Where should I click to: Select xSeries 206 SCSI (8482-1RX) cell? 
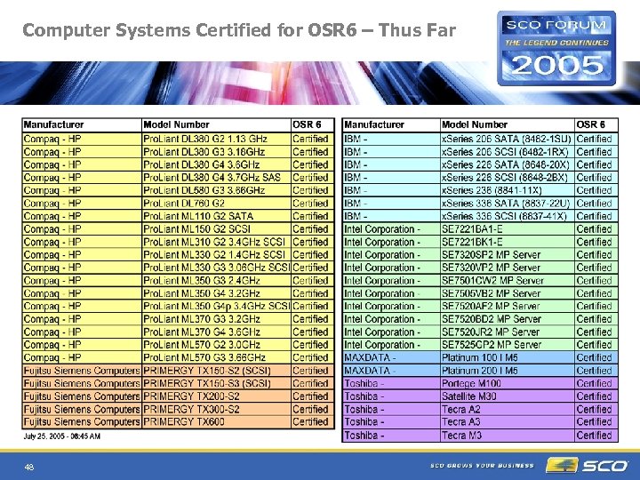pyautogui.click(x=508, y=152)
